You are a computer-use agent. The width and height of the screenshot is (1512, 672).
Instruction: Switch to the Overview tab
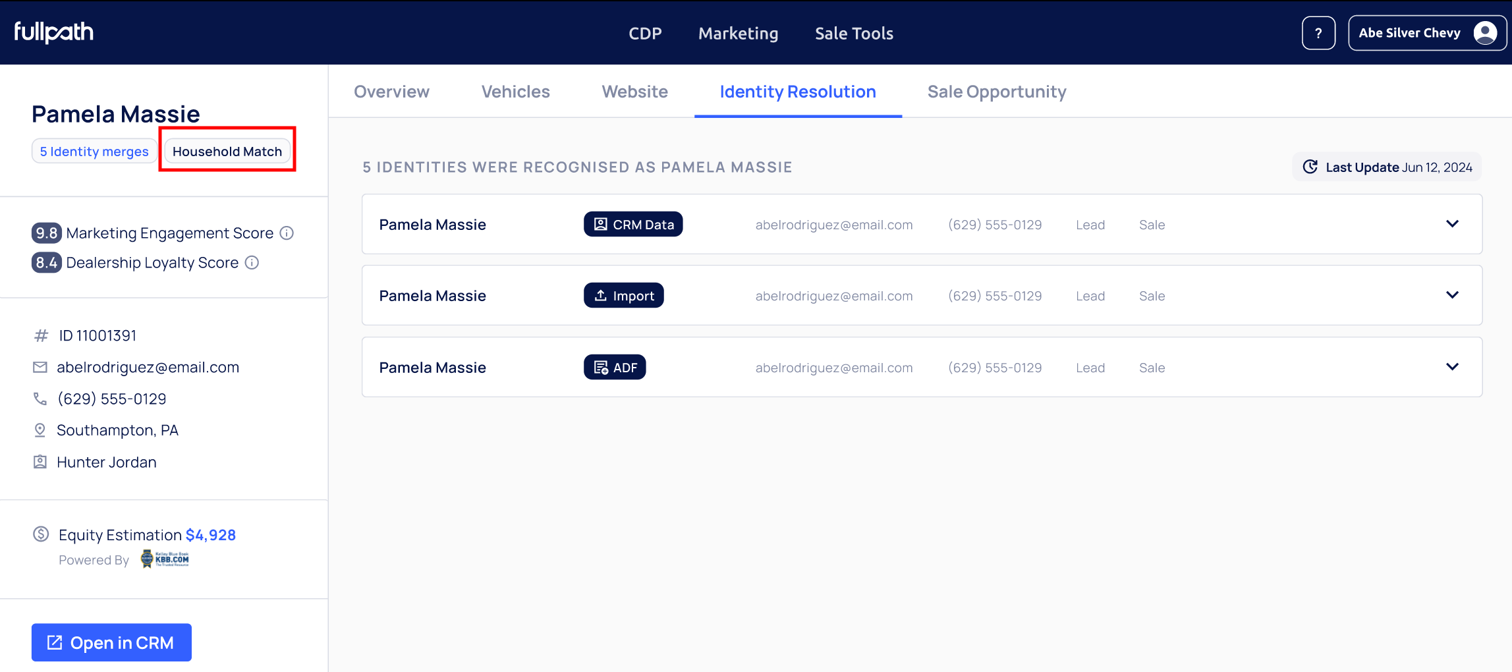(x=391, y=92)
